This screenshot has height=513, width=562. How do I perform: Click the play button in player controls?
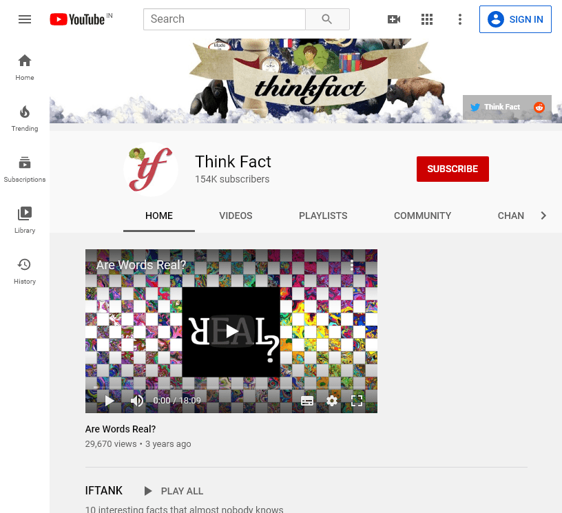pos(109,401)
